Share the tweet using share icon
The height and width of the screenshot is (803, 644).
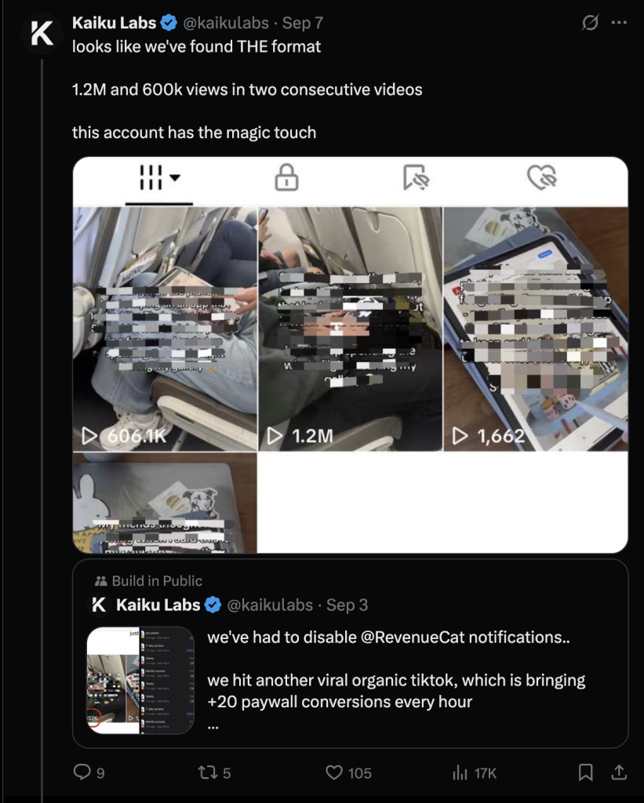click(x=618, y=772)
